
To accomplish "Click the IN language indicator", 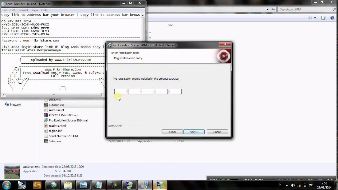I will [280, 185].
